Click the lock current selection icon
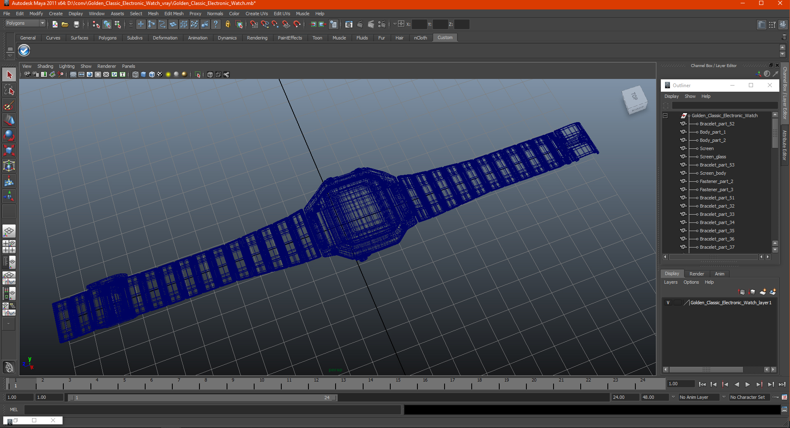The image size is (790, 428). tap(228, 24)
